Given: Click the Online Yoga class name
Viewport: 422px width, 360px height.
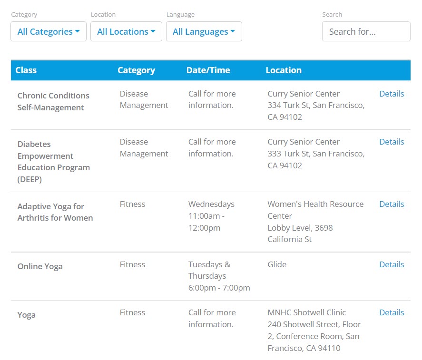Looking at the screenshot, I should pos(40,266).
